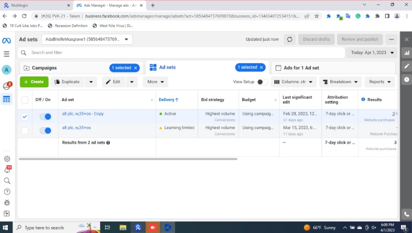Turn off the 'all plc, w,35+os - Copy' ad set
The height and width of the screenshot is (233, 412).
45,116
